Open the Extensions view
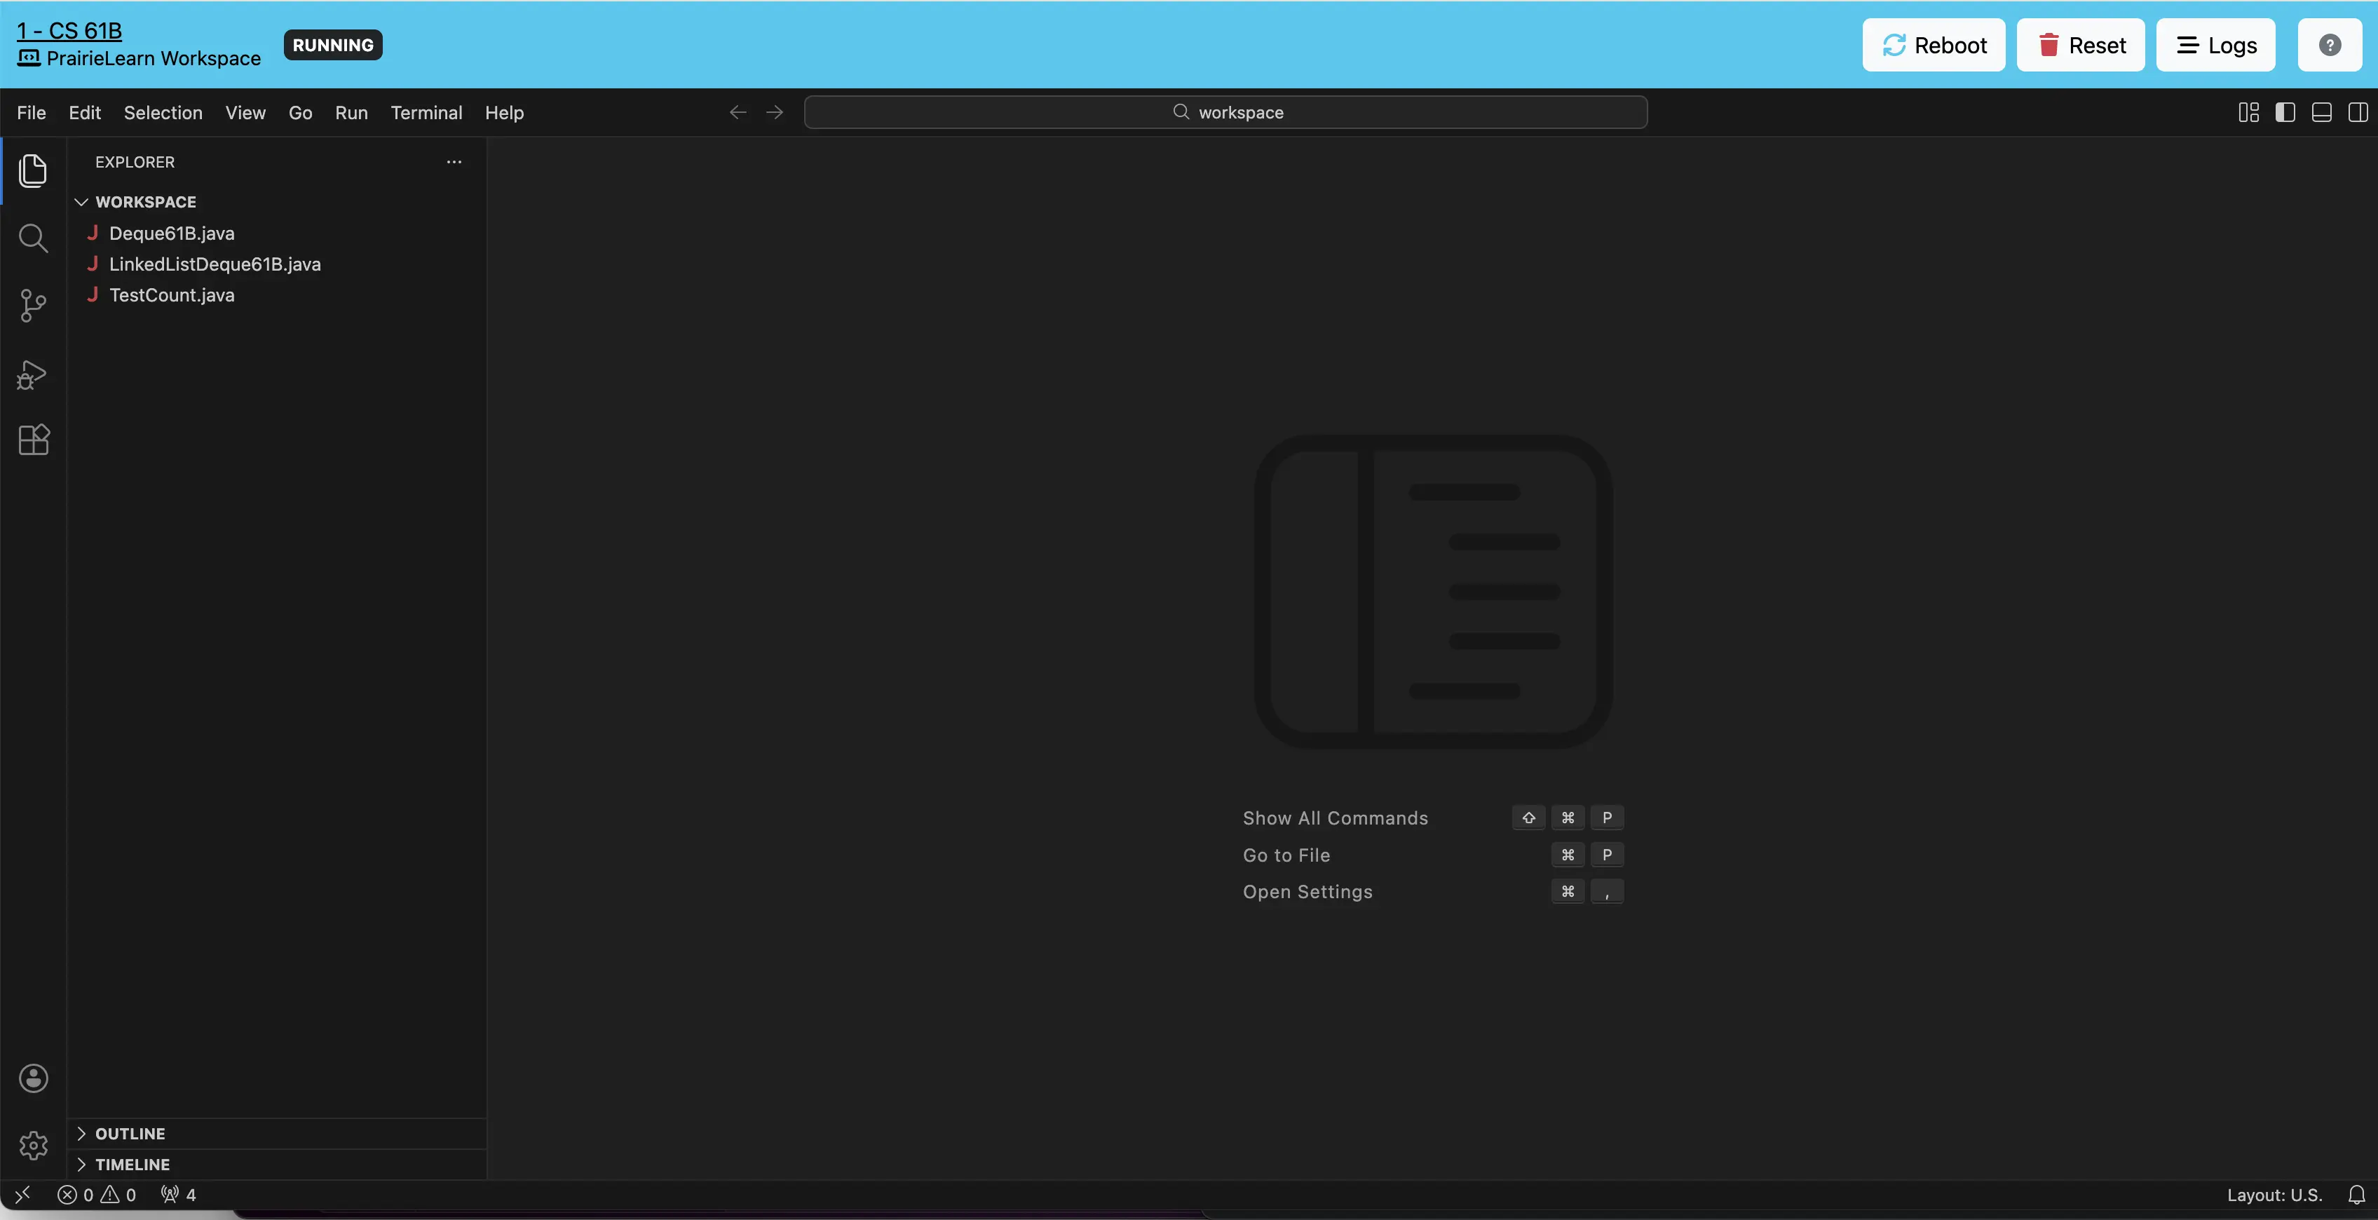 point(33,440)
